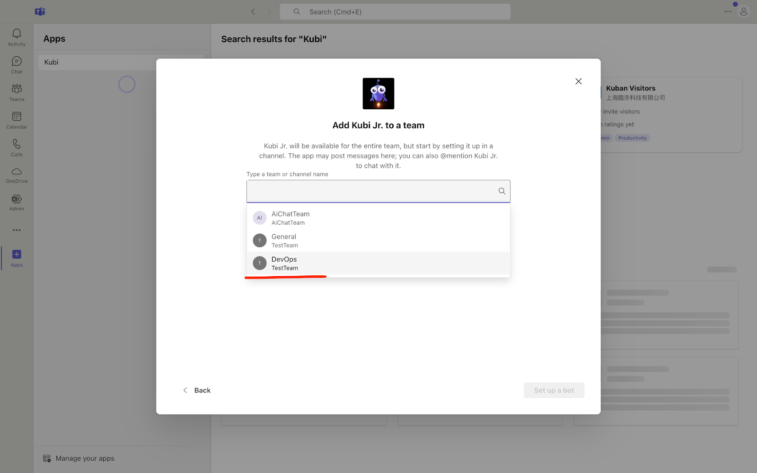Click the search magnifier icon in top bar
Viewport: 757px width, 473px height.
[x=297, y=12]
